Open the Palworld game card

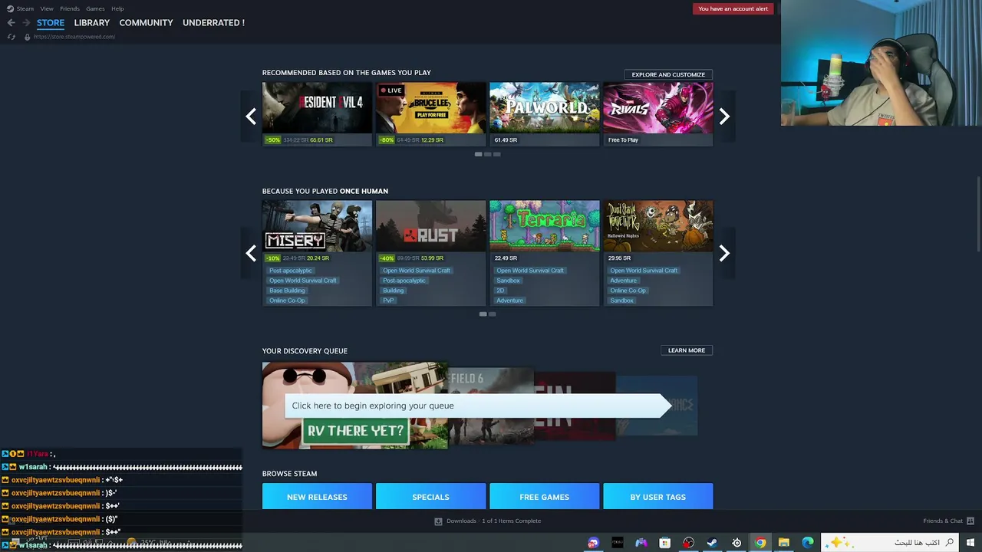click(544, 113)
